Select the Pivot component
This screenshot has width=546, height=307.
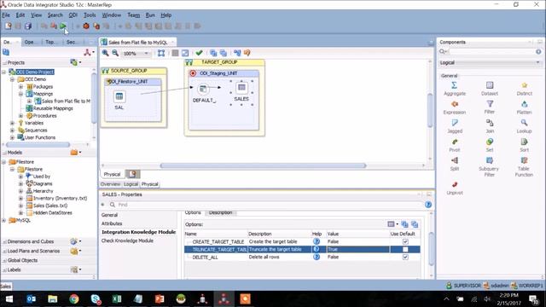click(x=455, y=145)
